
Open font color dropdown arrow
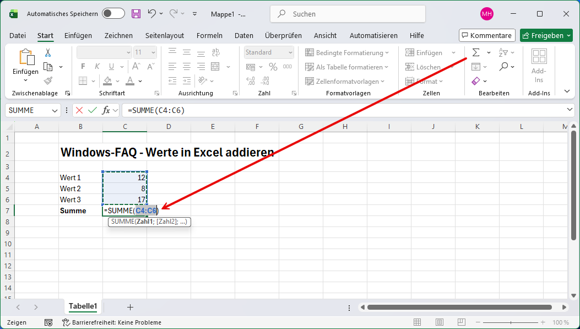(140, 81)
